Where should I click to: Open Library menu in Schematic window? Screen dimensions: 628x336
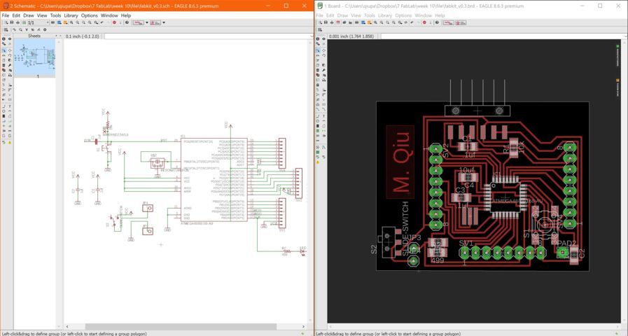[71, 15]
